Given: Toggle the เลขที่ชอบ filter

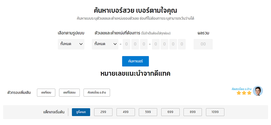Looking at the screenshot, I should coord(46,92).
